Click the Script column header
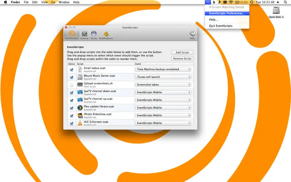 [105, 64]
